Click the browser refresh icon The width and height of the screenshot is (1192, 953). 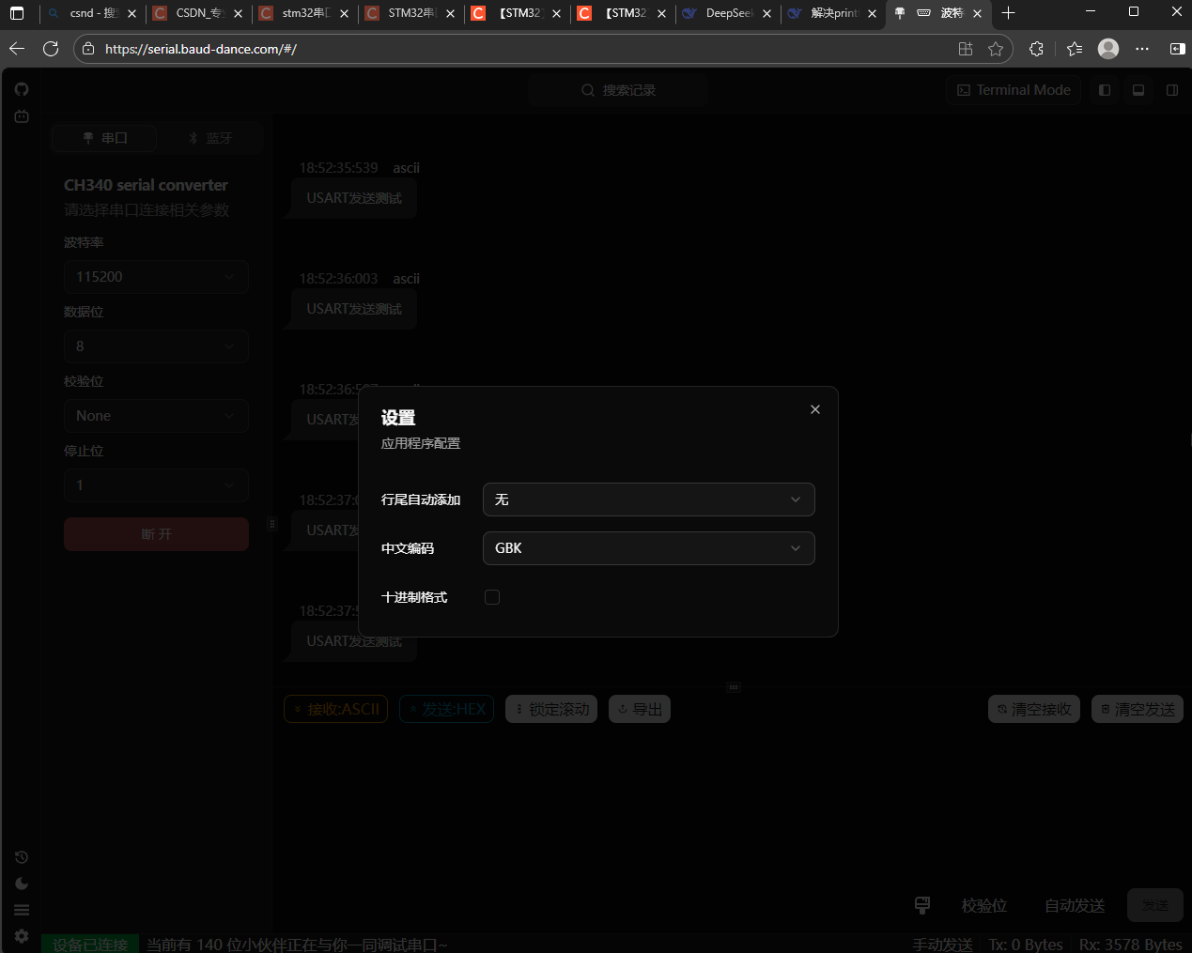pos(51,49)
